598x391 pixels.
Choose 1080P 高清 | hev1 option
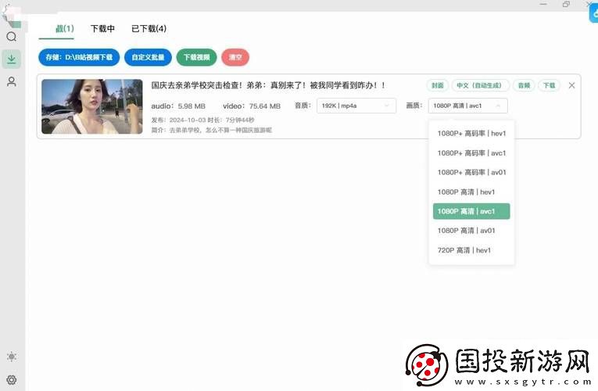click(471, 192)
